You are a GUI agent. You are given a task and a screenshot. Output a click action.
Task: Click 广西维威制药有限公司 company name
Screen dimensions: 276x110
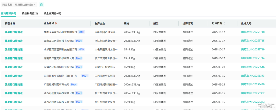tap(56, 85)
